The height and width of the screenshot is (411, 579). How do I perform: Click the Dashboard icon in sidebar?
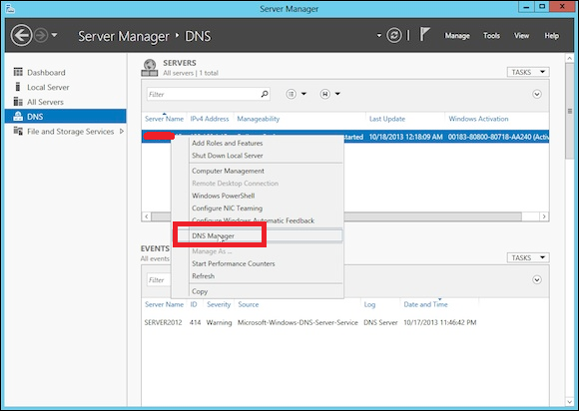point(18,72)
